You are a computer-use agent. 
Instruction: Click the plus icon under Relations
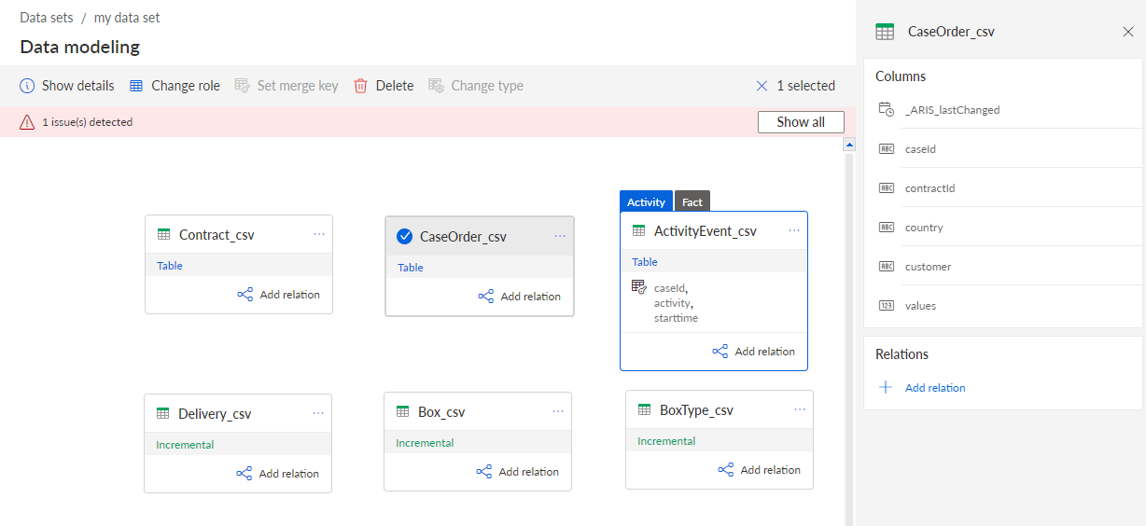tap(887, 388)
